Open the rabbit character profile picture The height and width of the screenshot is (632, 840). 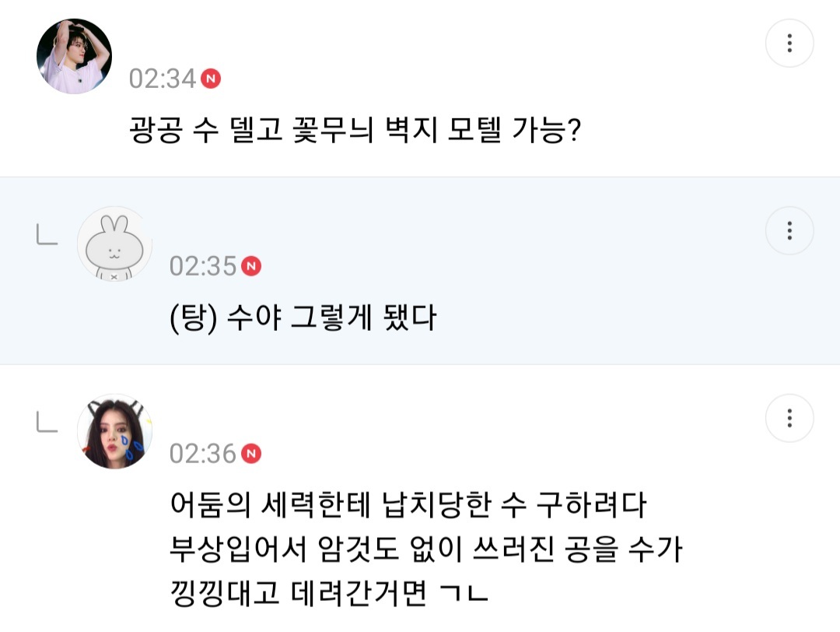point(114,244)
